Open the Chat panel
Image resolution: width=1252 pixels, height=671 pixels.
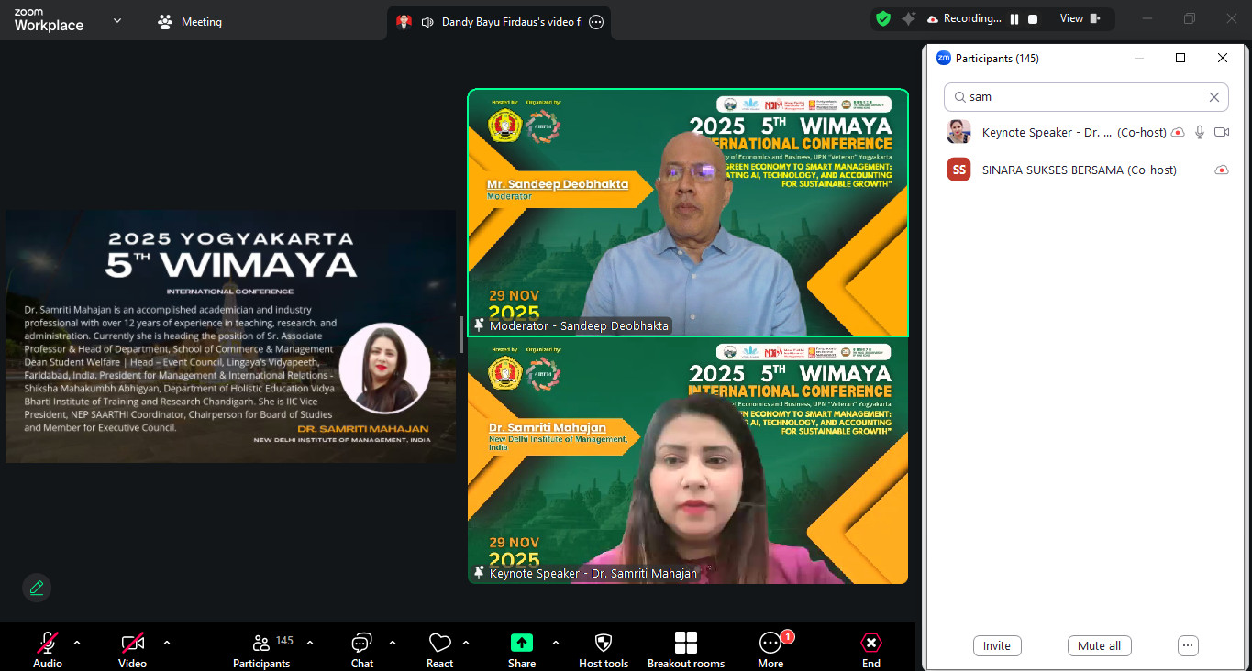pos(362,643)
